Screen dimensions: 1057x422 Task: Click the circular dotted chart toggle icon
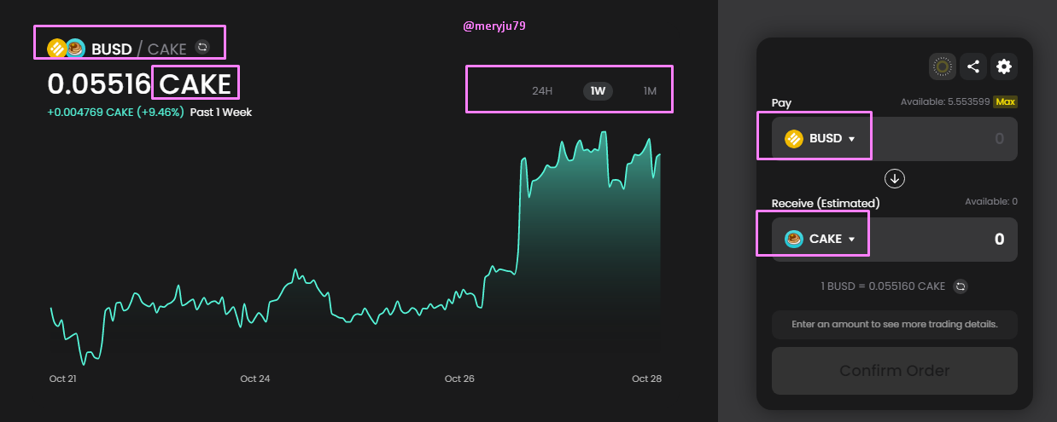[x=943, y=66]
